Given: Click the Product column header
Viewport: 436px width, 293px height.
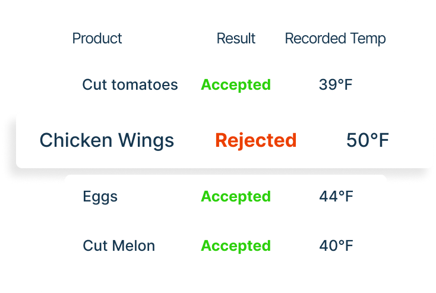Looking at the screenshot, I should [x=97, y=39].
